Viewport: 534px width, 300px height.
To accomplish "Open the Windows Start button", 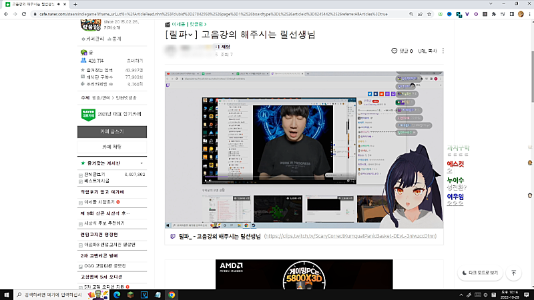I will [6, 295].
